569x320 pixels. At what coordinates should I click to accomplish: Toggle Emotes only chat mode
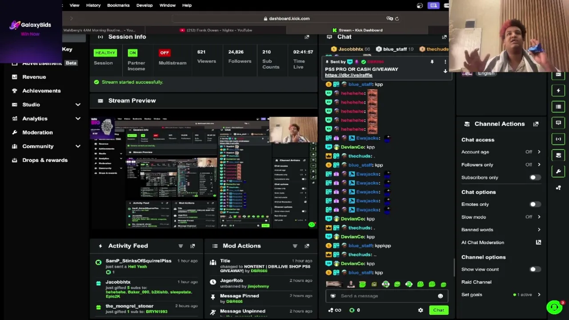coord(535,204)
